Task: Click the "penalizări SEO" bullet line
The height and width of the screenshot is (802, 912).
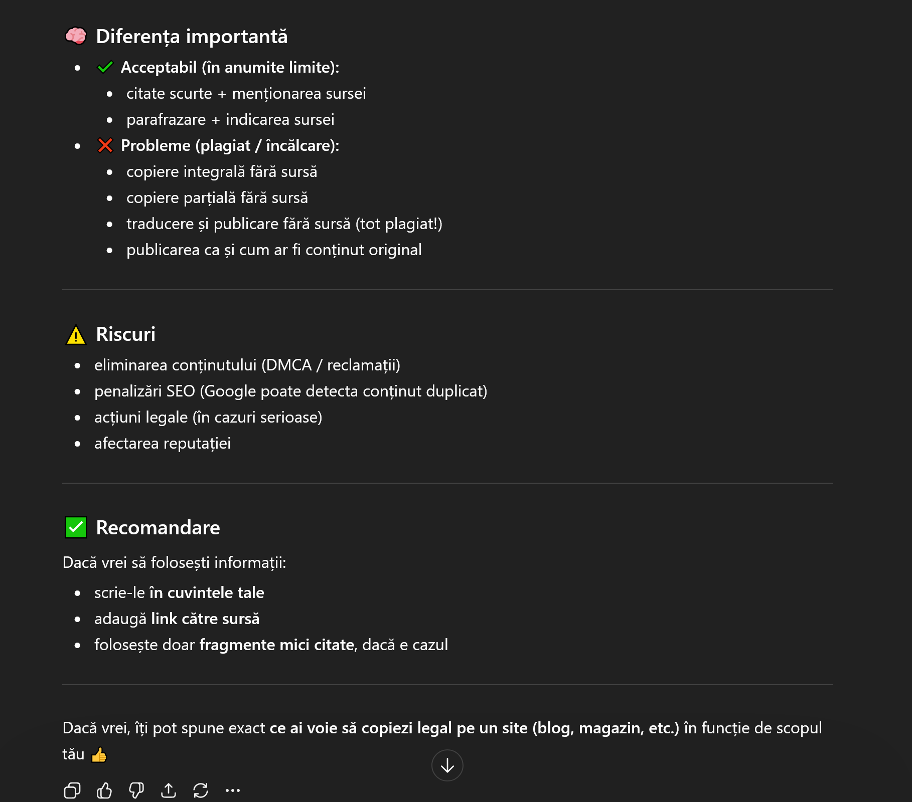Action: point(290,391)
